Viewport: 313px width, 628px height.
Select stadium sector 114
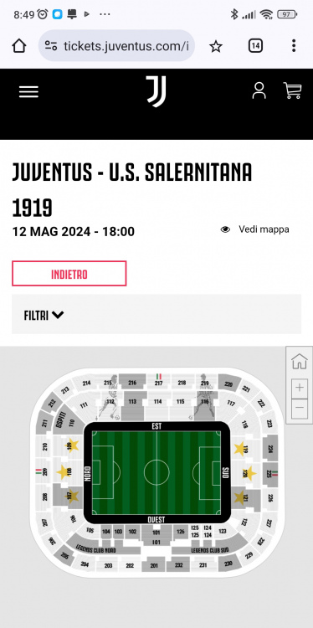157,401
